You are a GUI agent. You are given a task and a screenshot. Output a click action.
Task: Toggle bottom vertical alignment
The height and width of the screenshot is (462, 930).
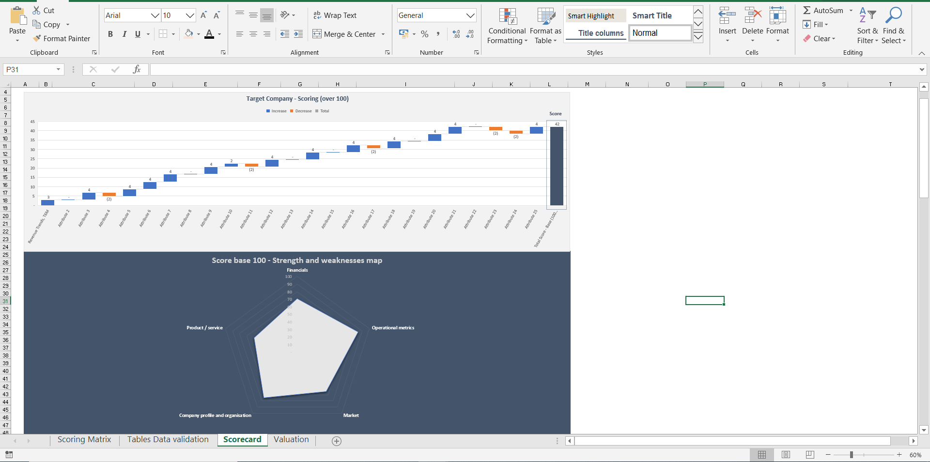click(x=267, y=15)
